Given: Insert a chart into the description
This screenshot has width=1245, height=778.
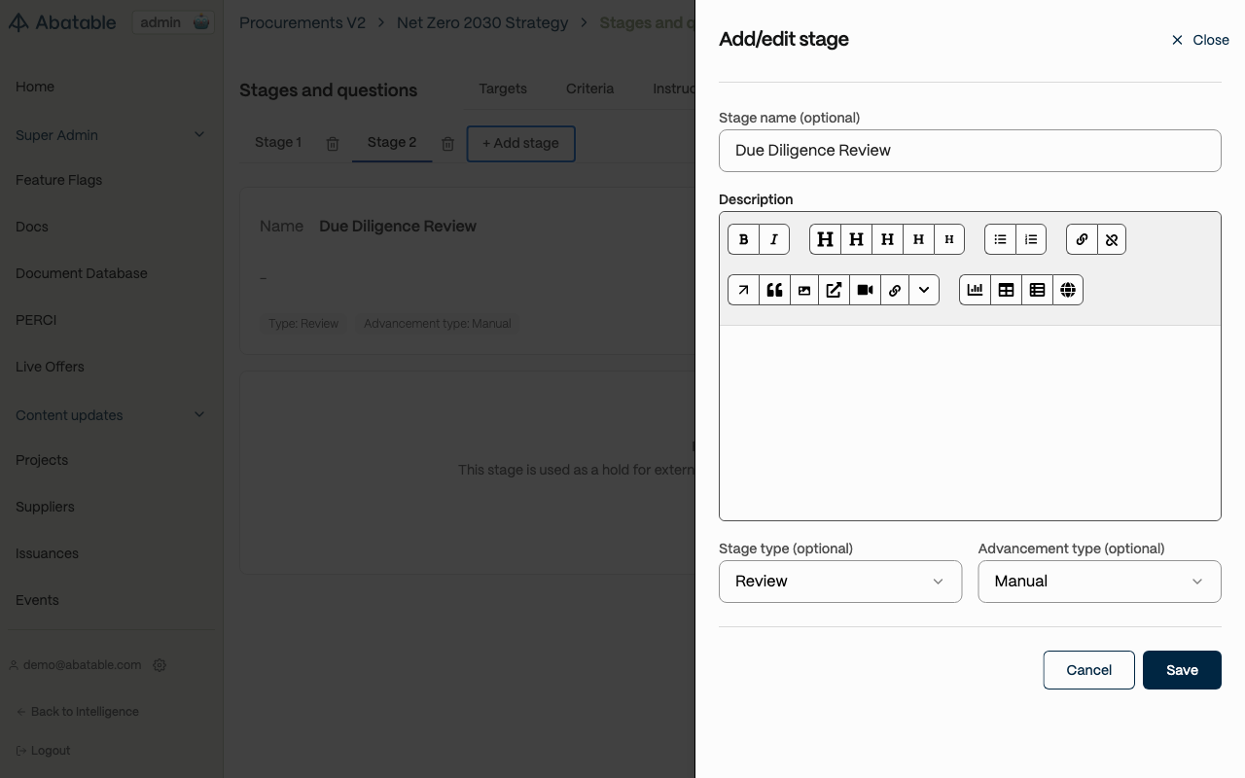Looking at the screenshot, I should pos(975,290).
